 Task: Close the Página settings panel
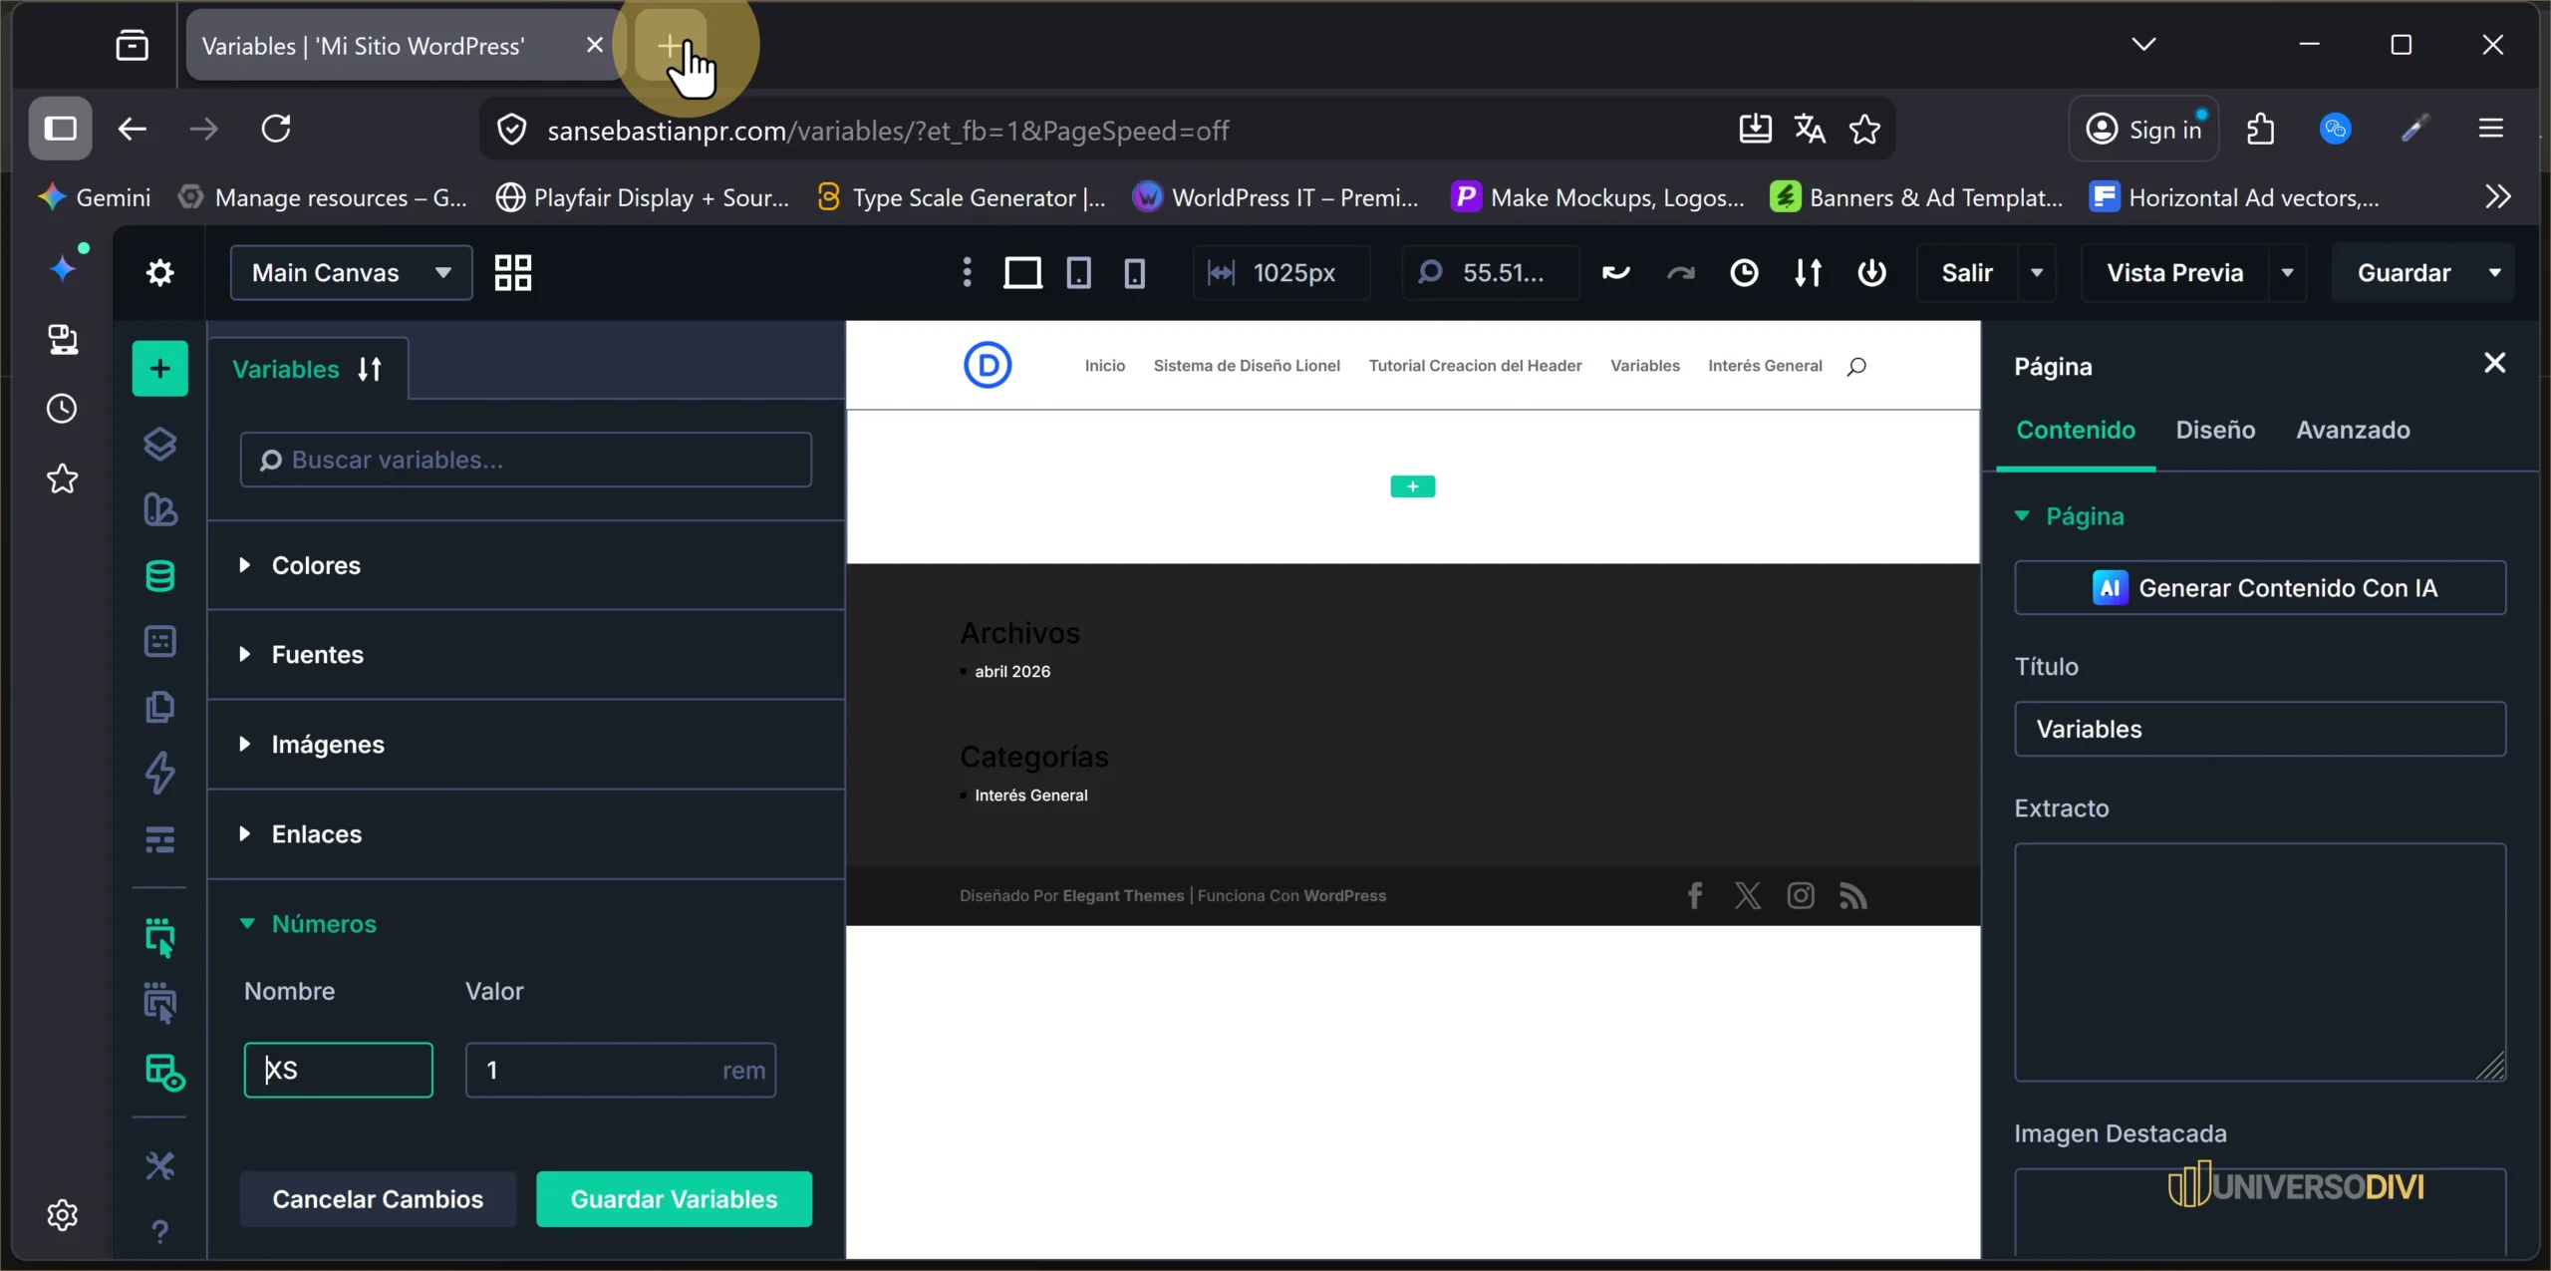(x=2494, y=363)
